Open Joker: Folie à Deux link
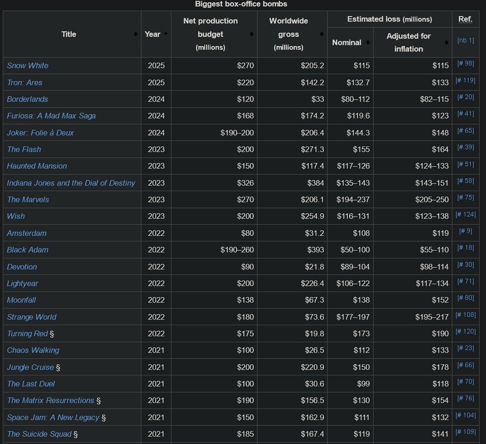Viewport: 486px width, 444px height. (40, 133)
